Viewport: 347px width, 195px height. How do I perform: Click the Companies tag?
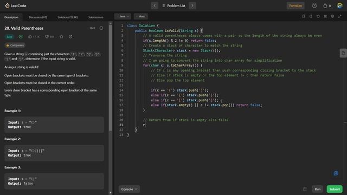pos(15,45)
